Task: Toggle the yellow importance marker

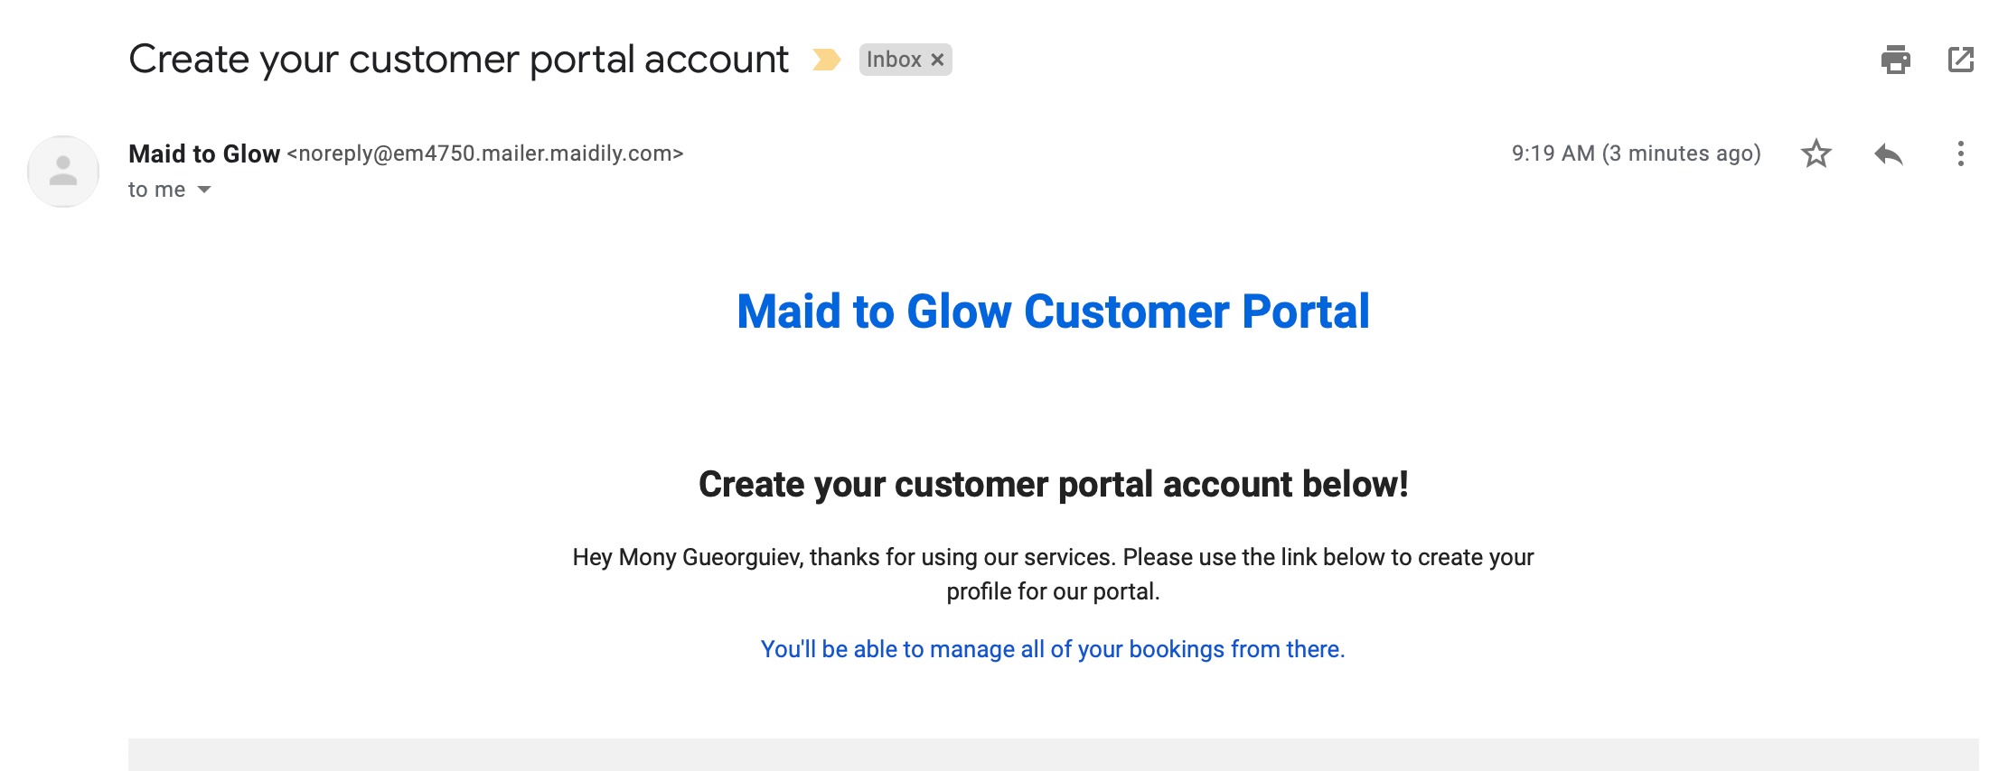Action: pos(826,60)
